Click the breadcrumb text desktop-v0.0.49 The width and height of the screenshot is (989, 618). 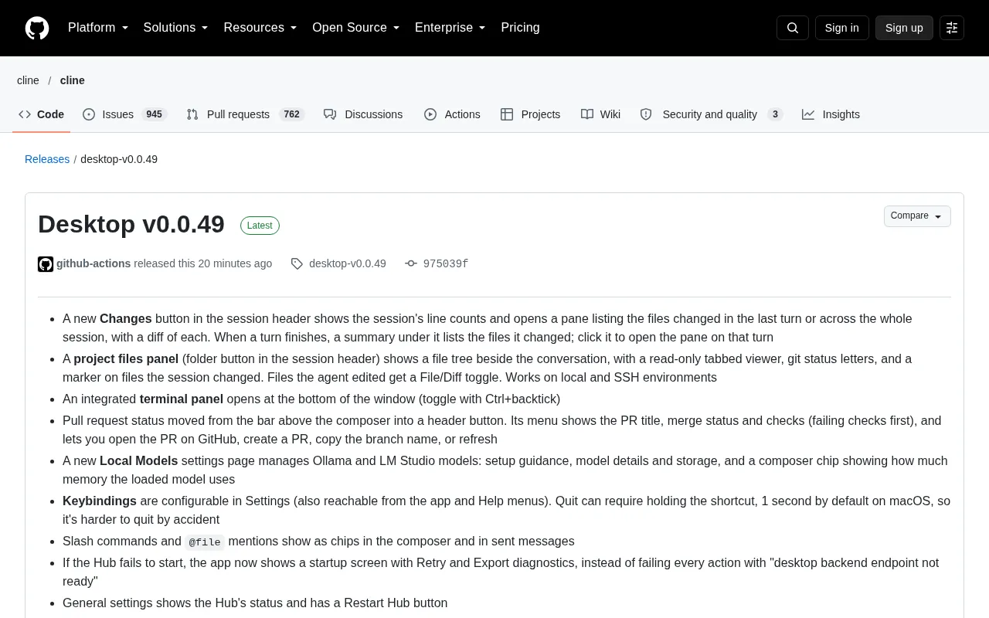119,159
